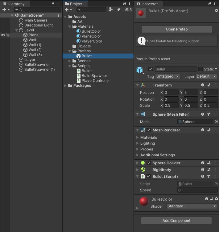Expand the Packages folder

click(x=65, y=86)
